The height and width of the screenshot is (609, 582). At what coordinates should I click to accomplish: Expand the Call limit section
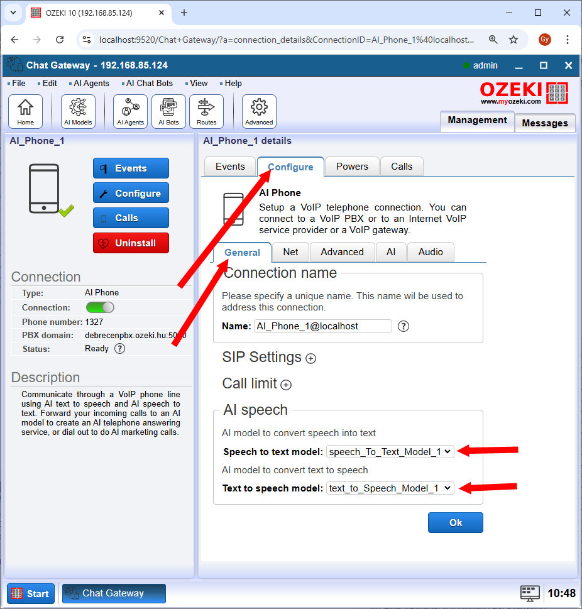click(x=286, y=385)
